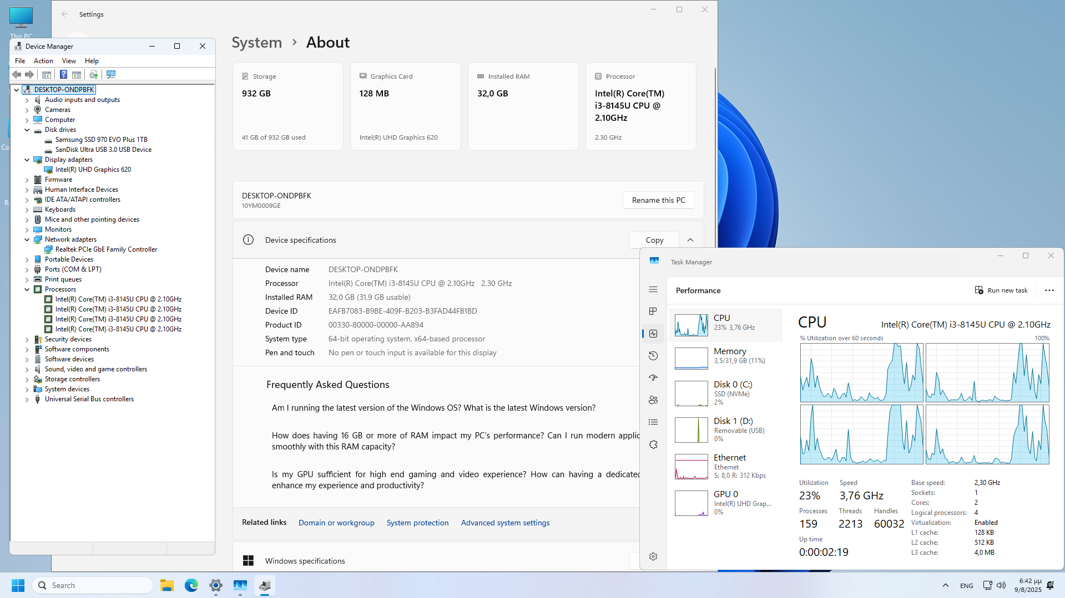Image resolution: width=1065 pixels, height=598 pixels.
Task: Open System protection link
Action: [417, 523]
